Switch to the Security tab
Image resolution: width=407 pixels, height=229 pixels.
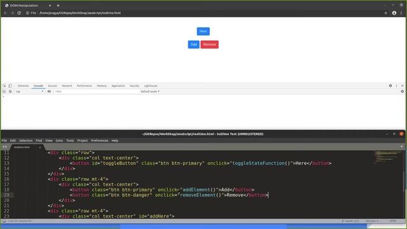[134, 86]
